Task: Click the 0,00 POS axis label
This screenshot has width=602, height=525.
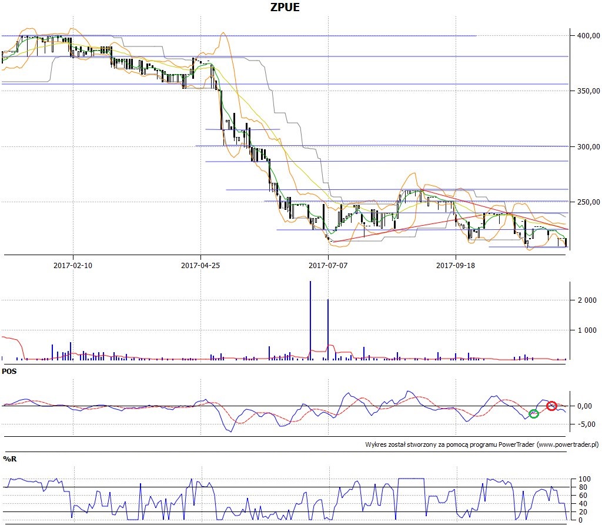Action: pos(584,406)
